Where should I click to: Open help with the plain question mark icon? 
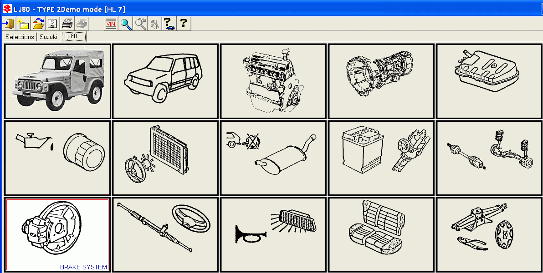[x=184, y=24]
